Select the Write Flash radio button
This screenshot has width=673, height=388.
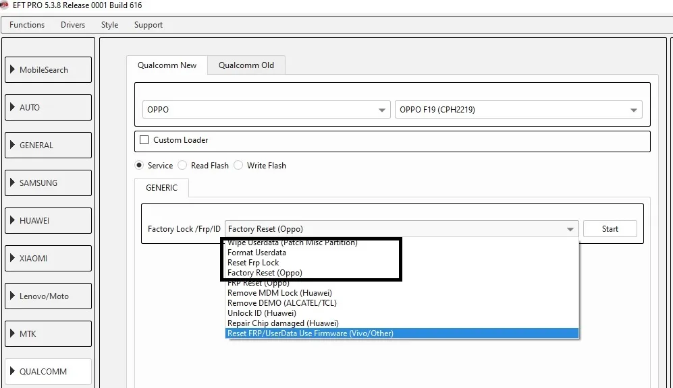tap(239, 166)
